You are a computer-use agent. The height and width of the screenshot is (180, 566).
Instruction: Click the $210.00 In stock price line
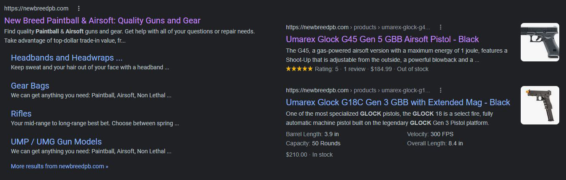click(x=309, y=155)
